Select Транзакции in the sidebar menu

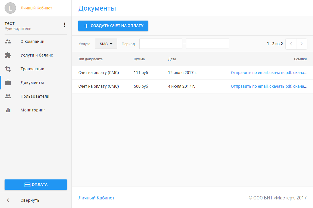32,69
